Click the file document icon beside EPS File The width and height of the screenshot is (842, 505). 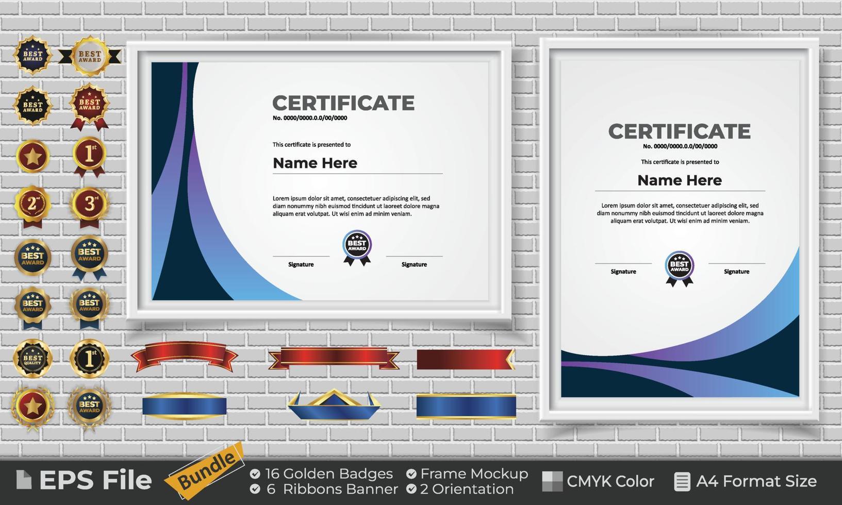(x=24, y=480)
